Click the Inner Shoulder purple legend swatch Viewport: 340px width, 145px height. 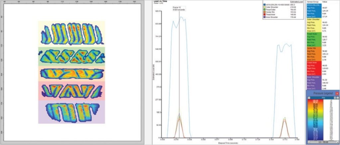pyautogui.click(x=264, y=18)
